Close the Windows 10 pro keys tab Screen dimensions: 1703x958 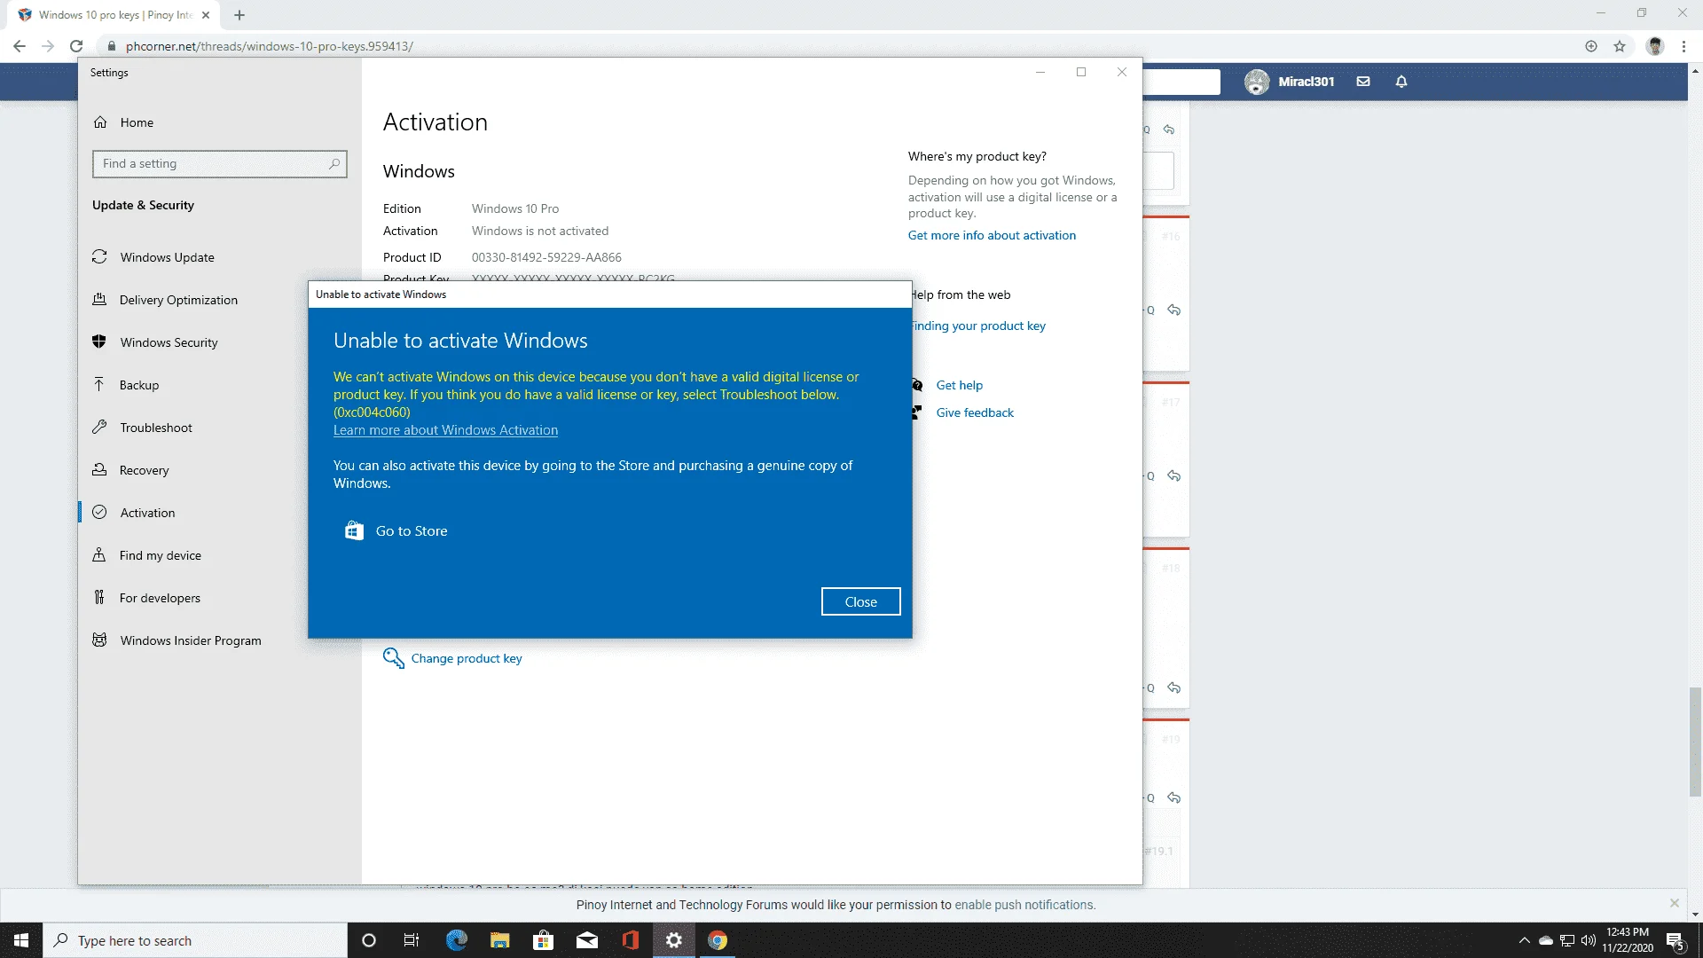pyautogui.click(x=206, y=15)
